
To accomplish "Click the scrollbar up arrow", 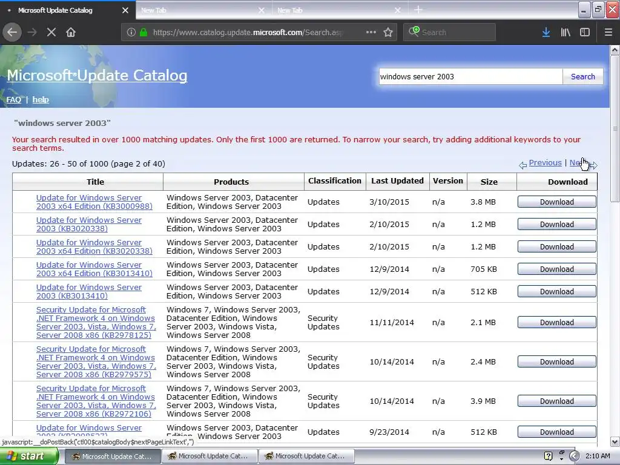I will [x=615, y=50].
